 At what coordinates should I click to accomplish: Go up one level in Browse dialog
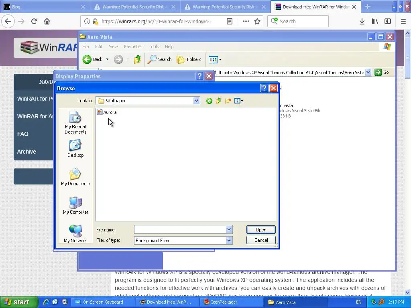(219, 101)
